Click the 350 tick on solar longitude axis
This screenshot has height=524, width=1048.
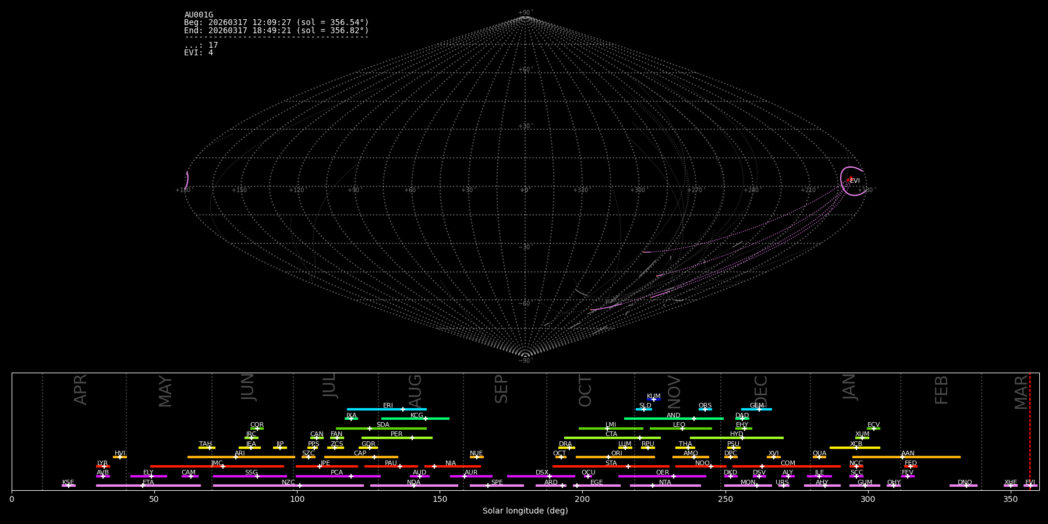click(x=1010, y=499)
